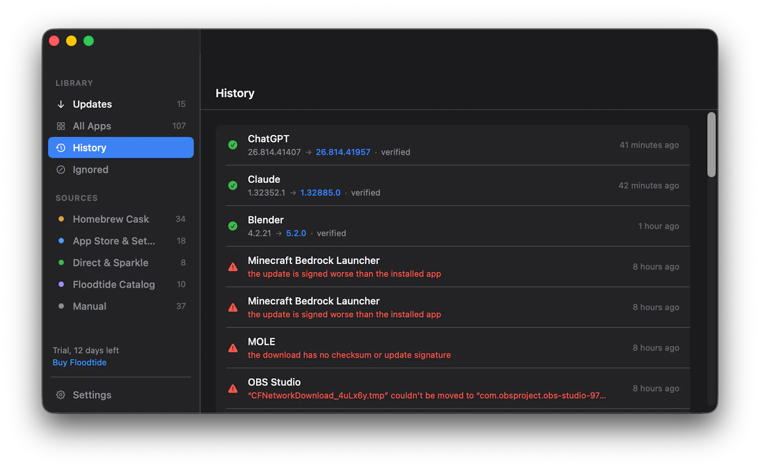This screenshot has width=760, height=469.
Task: Click the green checkmark on the Claude row
Action: pos(233,185)
